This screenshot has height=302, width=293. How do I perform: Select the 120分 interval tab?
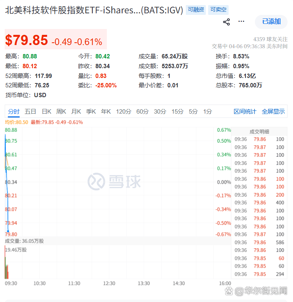point(124,112)
